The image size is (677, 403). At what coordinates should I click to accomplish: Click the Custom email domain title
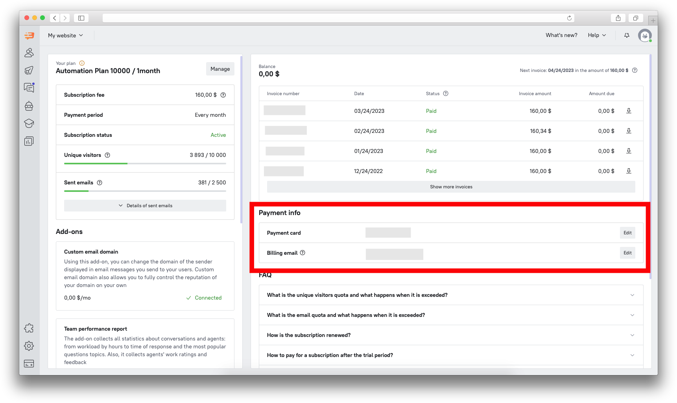coord(91,252)
